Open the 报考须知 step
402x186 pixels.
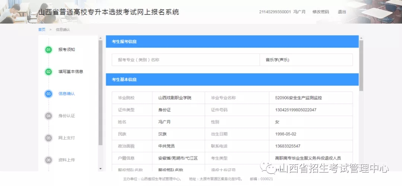(67, 50)
